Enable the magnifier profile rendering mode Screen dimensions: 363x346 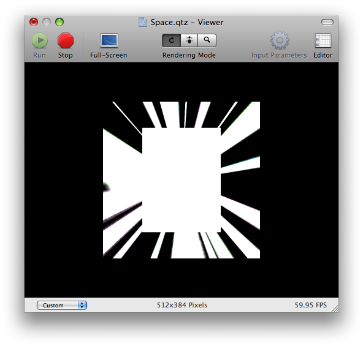pos(207,40)
